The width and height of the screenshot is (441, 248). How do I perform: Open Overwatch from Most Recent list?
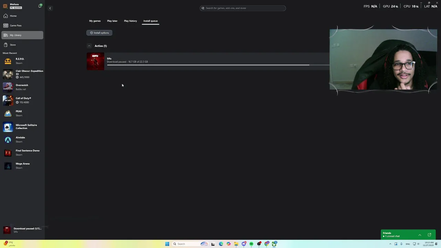click(22, 87)
